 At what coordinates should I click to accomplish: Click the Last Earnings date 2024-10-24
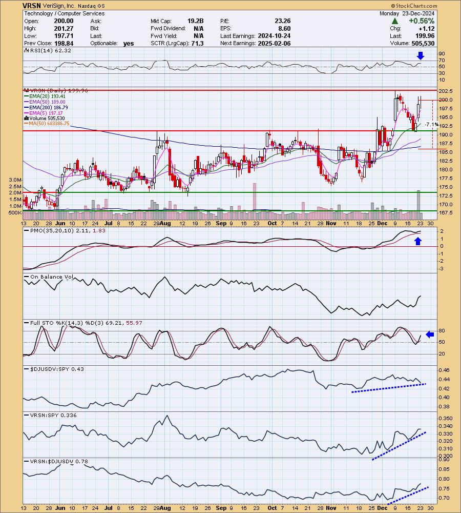274,36
